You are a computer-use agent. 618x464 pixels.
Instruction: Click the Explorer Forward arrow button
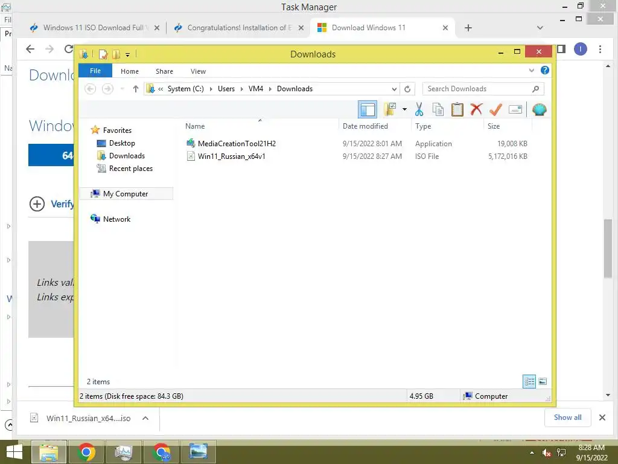click(x=107, y=89)
